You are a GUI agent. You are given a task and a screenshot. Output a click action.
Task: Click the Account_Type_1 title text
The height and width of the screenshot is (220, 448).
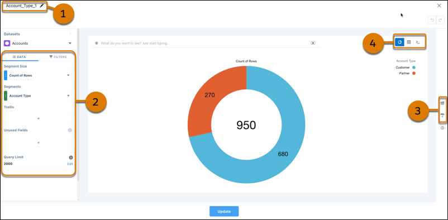(21, 6)
